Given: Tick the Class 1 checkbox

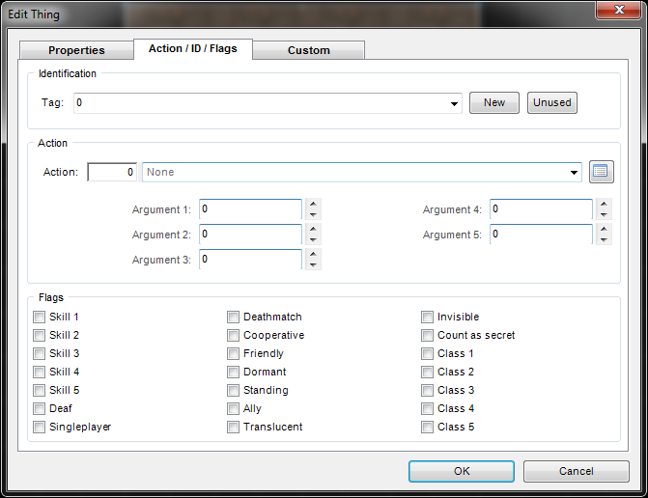Looking at the screenshot, I should tap(427, 354).
